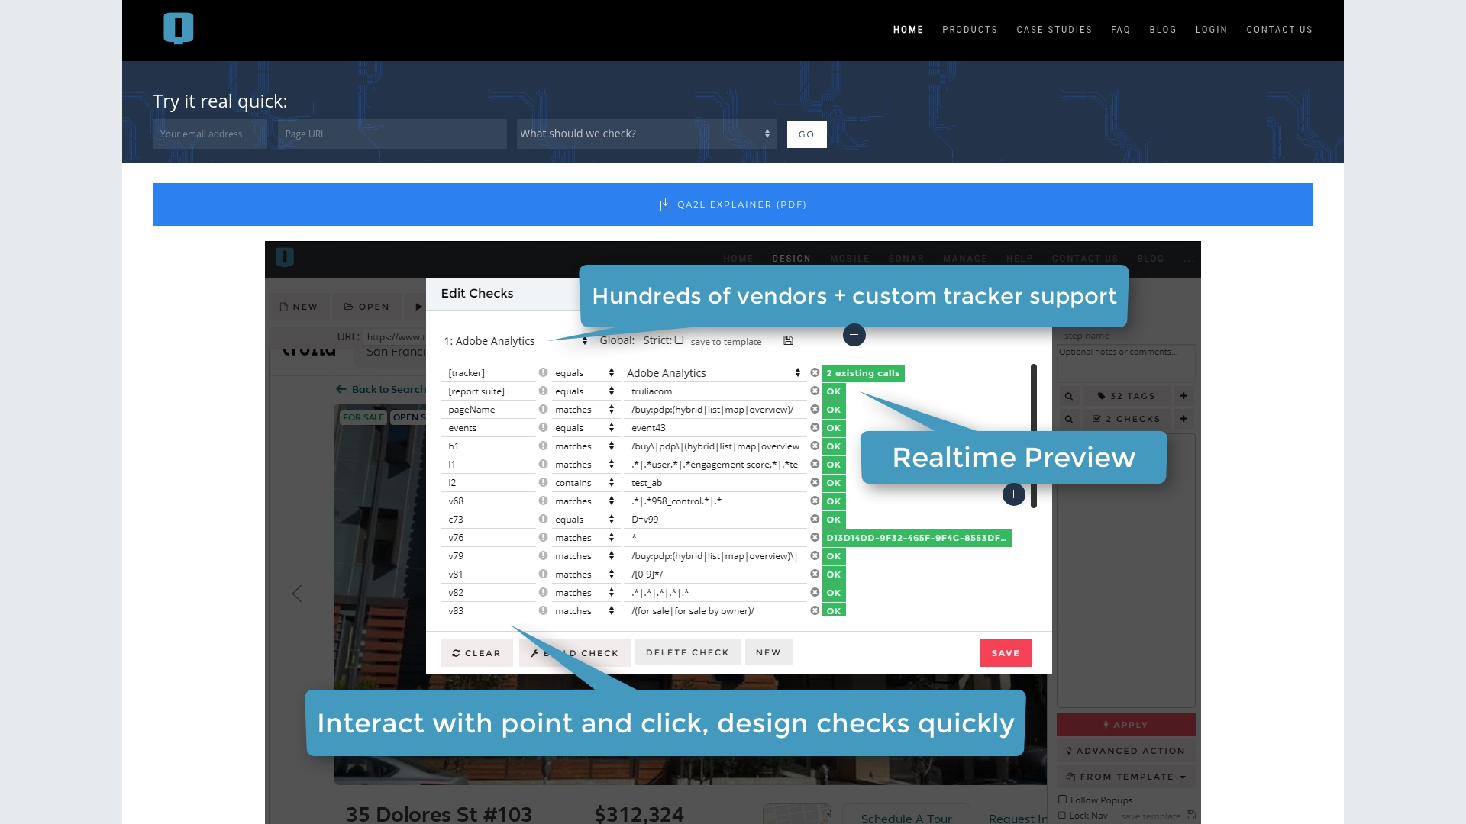Click the CLEAR button in Edit Checks
The image size is (1466, 824).
point(476,653)
